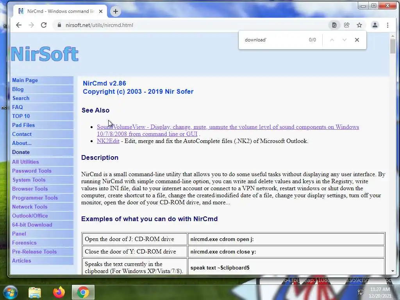
Task: Open the share this page icon
Action: (x=347, y=25)
